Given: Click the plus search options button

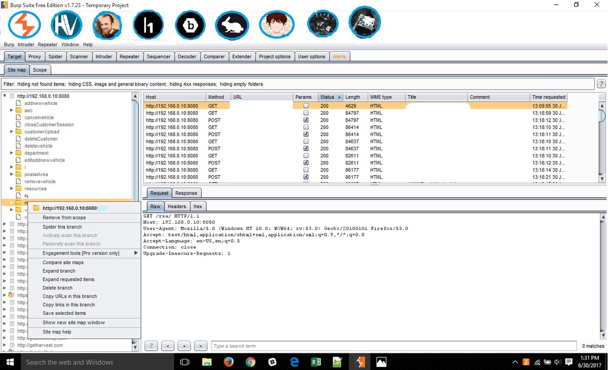Looking at the screenshot, I should point(184,346).
